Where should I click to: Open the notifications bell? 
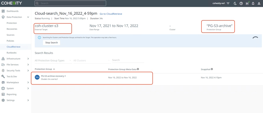[253, 3]
